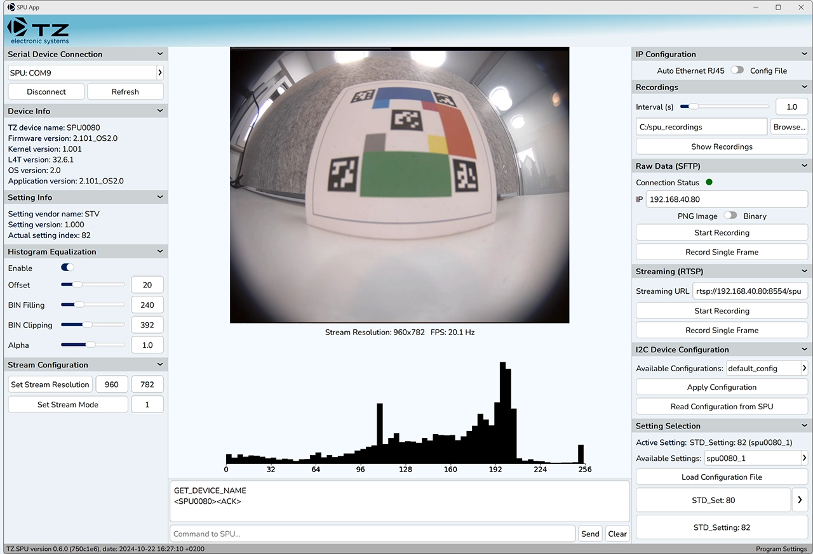Image resolution: width=813 pixels, height=554 pixels.
Task: Collapse the Histogram Equalization section
Action: 160,251
